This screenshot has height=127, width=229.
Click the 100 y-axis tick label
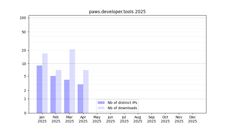(23, 18)
